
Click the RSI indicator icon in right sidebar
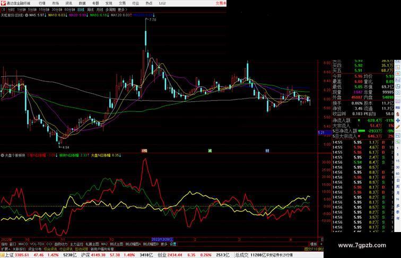pos(398,108)
